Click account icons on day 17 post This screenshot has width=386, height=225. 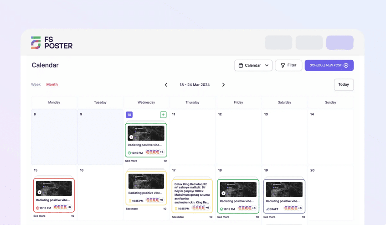coord(201,208)
